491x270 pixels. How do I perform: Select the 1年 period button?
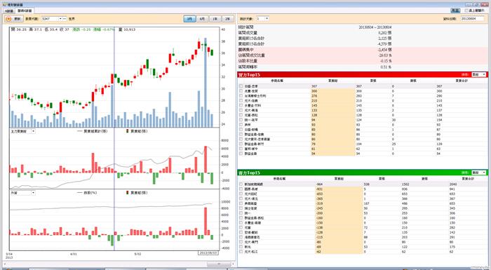(215, 19)
